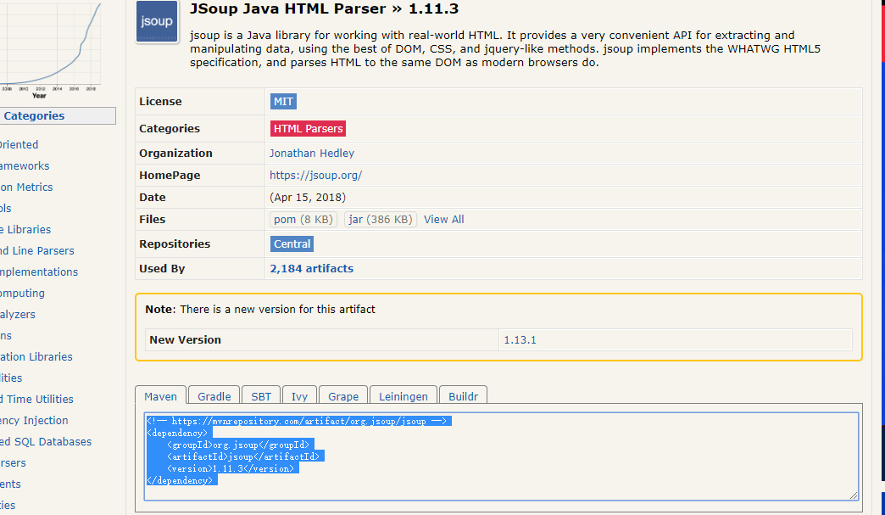The width and height of the screenshot is (885, 515).
Task: Open the sidebar category ending in 'ameworks'
Action: click(x=25, y=166)
